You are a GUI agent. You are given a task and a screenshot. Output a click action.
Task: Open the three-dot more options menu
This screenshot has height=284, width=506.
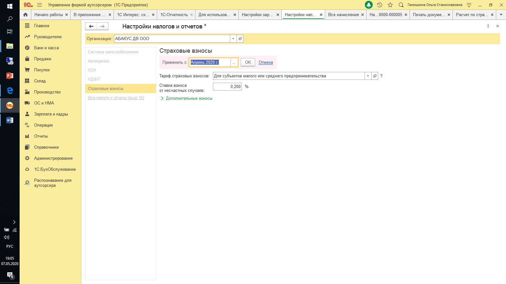[x=488, y=26]
